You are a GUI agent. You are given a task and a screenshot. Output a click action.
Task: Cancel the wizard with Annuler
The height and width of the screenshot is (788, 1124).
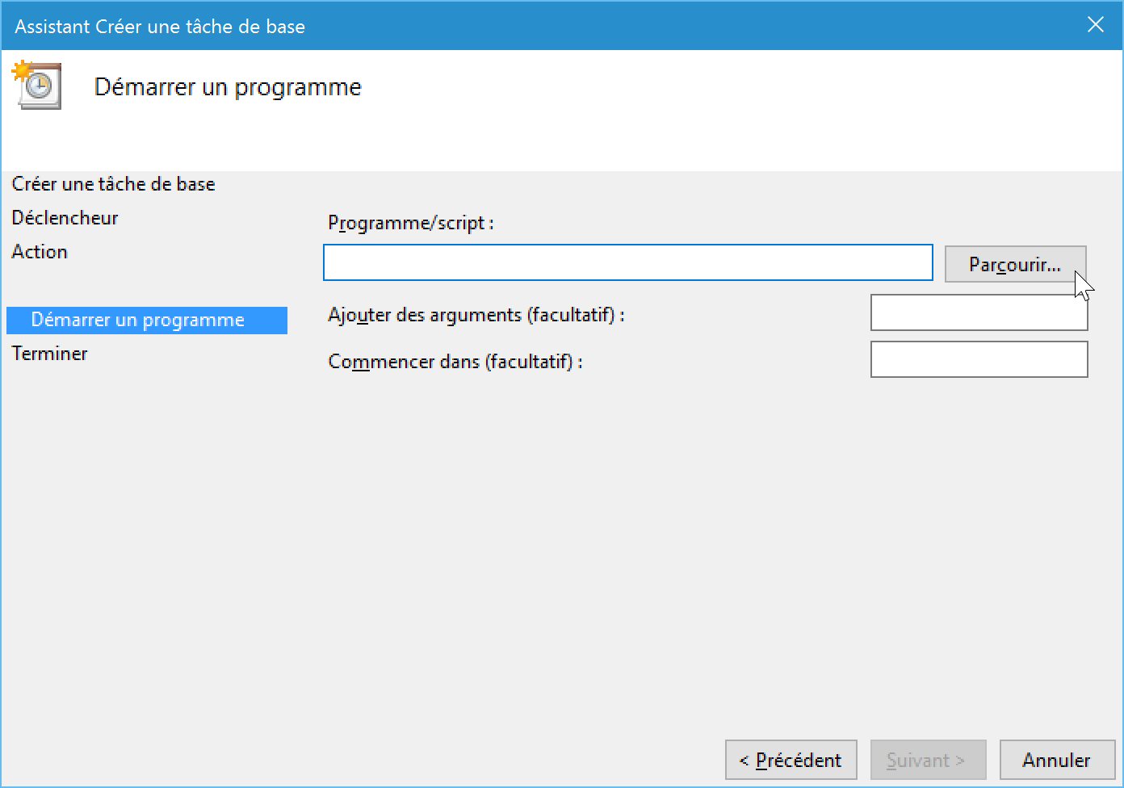pos(1057,760)
